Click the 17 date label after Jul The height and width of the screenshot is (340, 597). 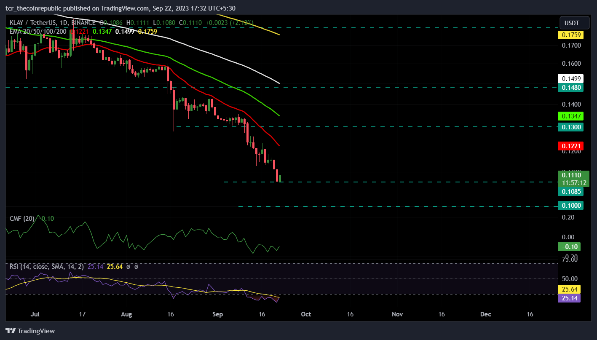pos(83,314)
